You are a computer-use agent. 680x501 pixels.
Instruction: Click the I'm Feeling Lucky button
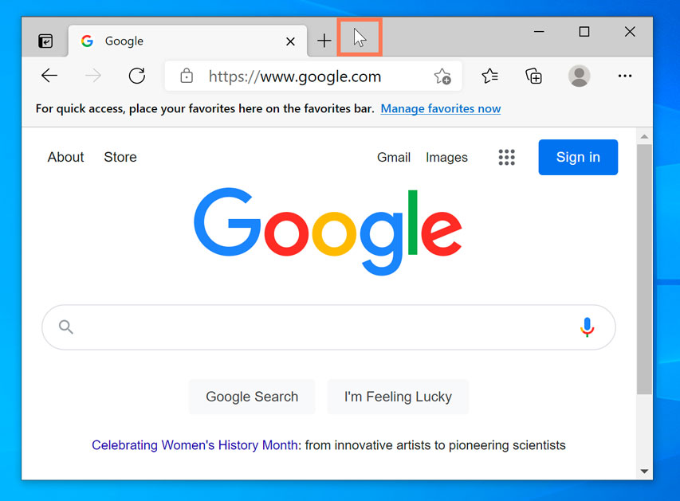click(398, 397)
